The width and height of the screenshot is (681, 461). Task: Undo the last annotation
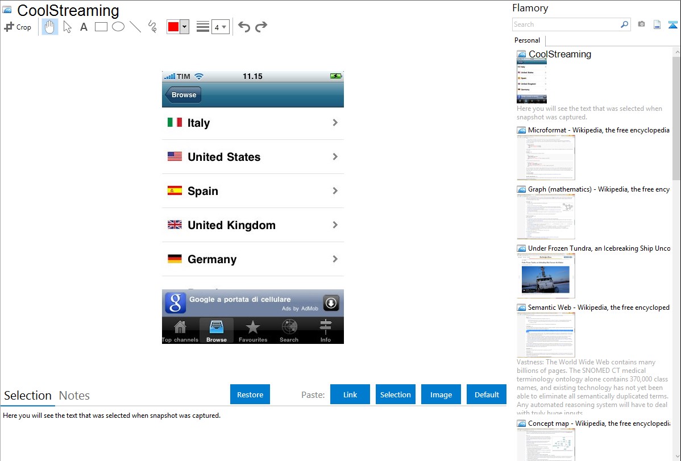[x=244, y=27]
